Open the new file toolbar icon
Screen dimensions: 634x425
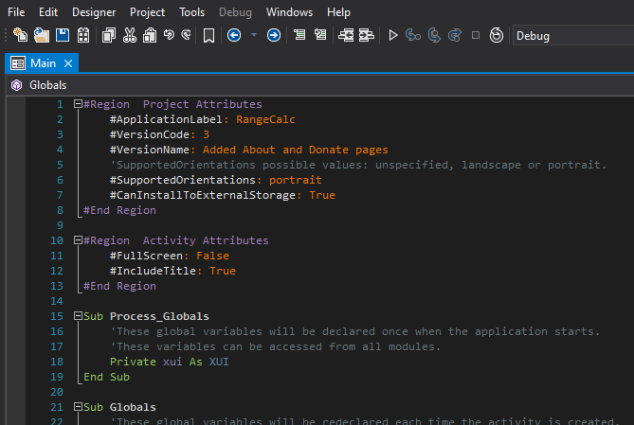point(20,35)
